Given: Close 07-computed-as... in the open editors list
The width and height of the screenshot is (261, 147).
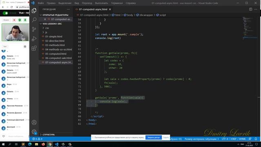Looking at the screenshot, I should point(45,19).
